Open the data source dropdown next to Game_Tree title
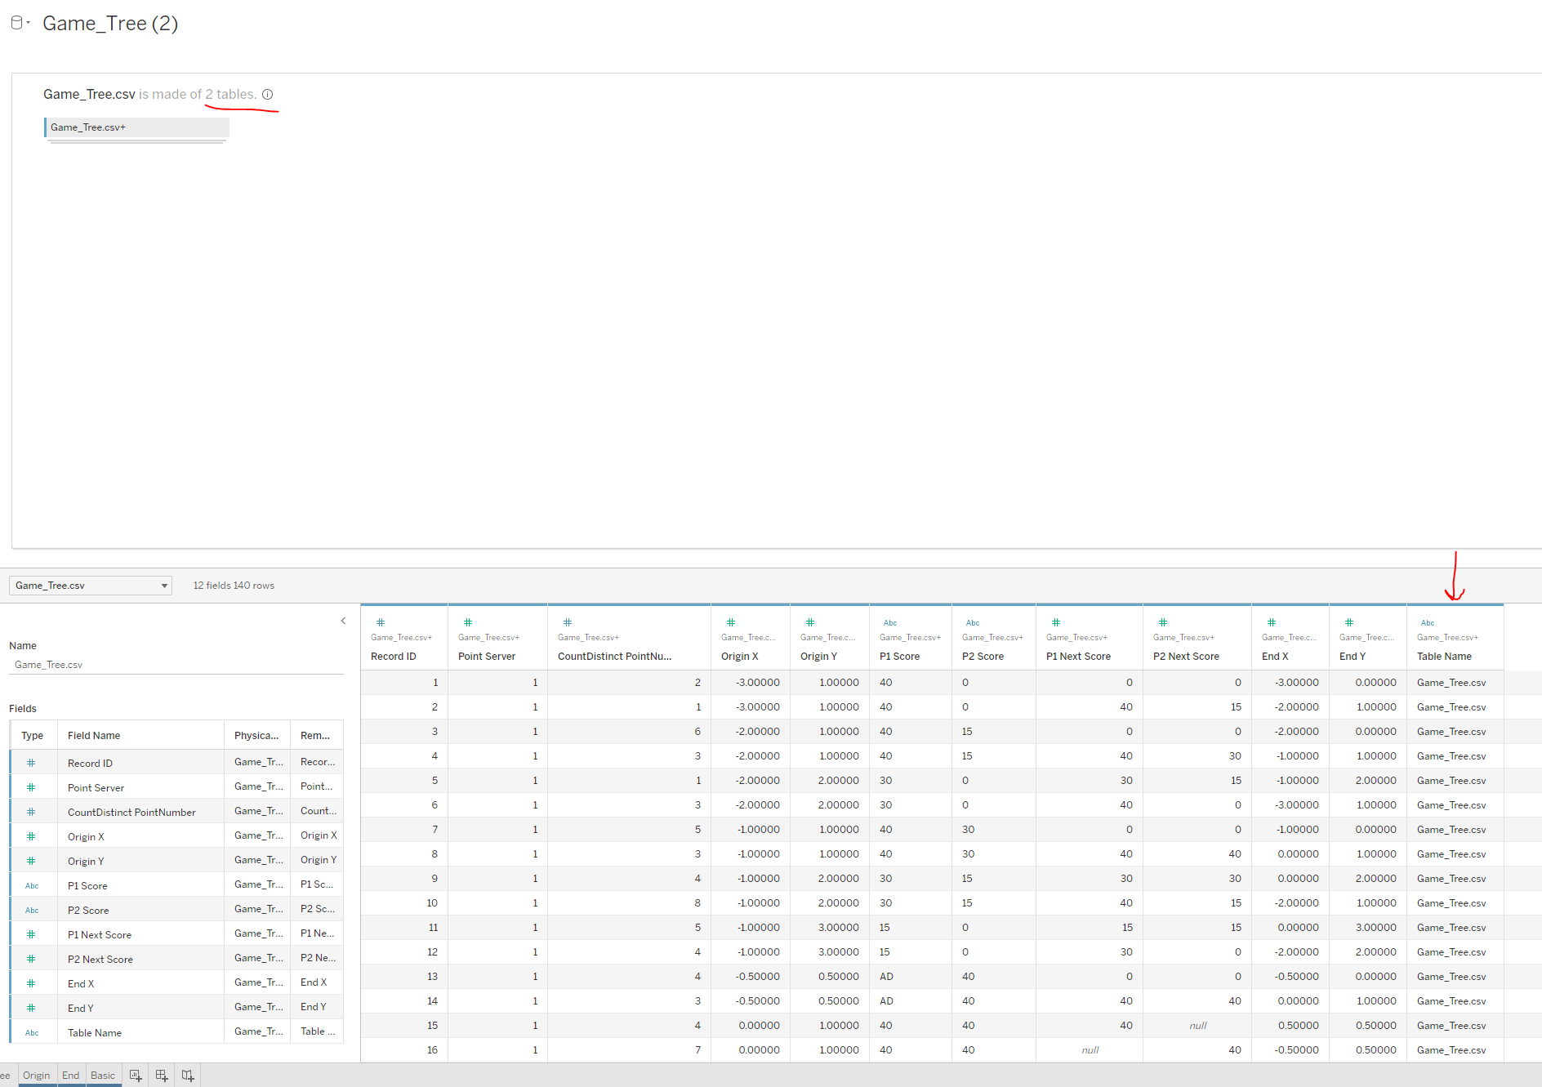Viewport: 1542px width, 1087px height. point(20,23)
